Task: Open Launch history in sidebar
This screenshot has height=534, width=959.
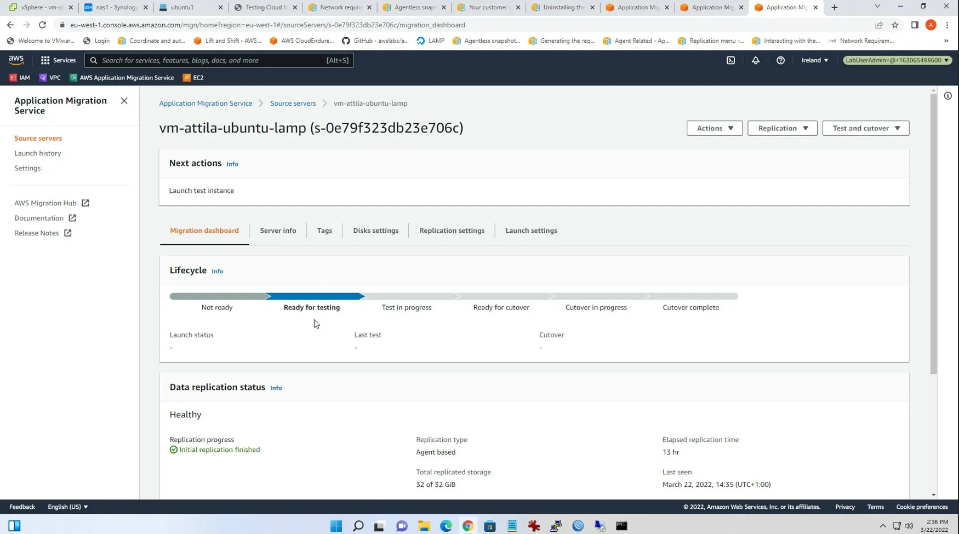Action: pos(38,153)
